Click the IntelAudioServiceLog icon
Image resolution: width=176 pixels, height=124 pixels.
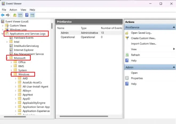pyautogui.click(x=11, y=46)
